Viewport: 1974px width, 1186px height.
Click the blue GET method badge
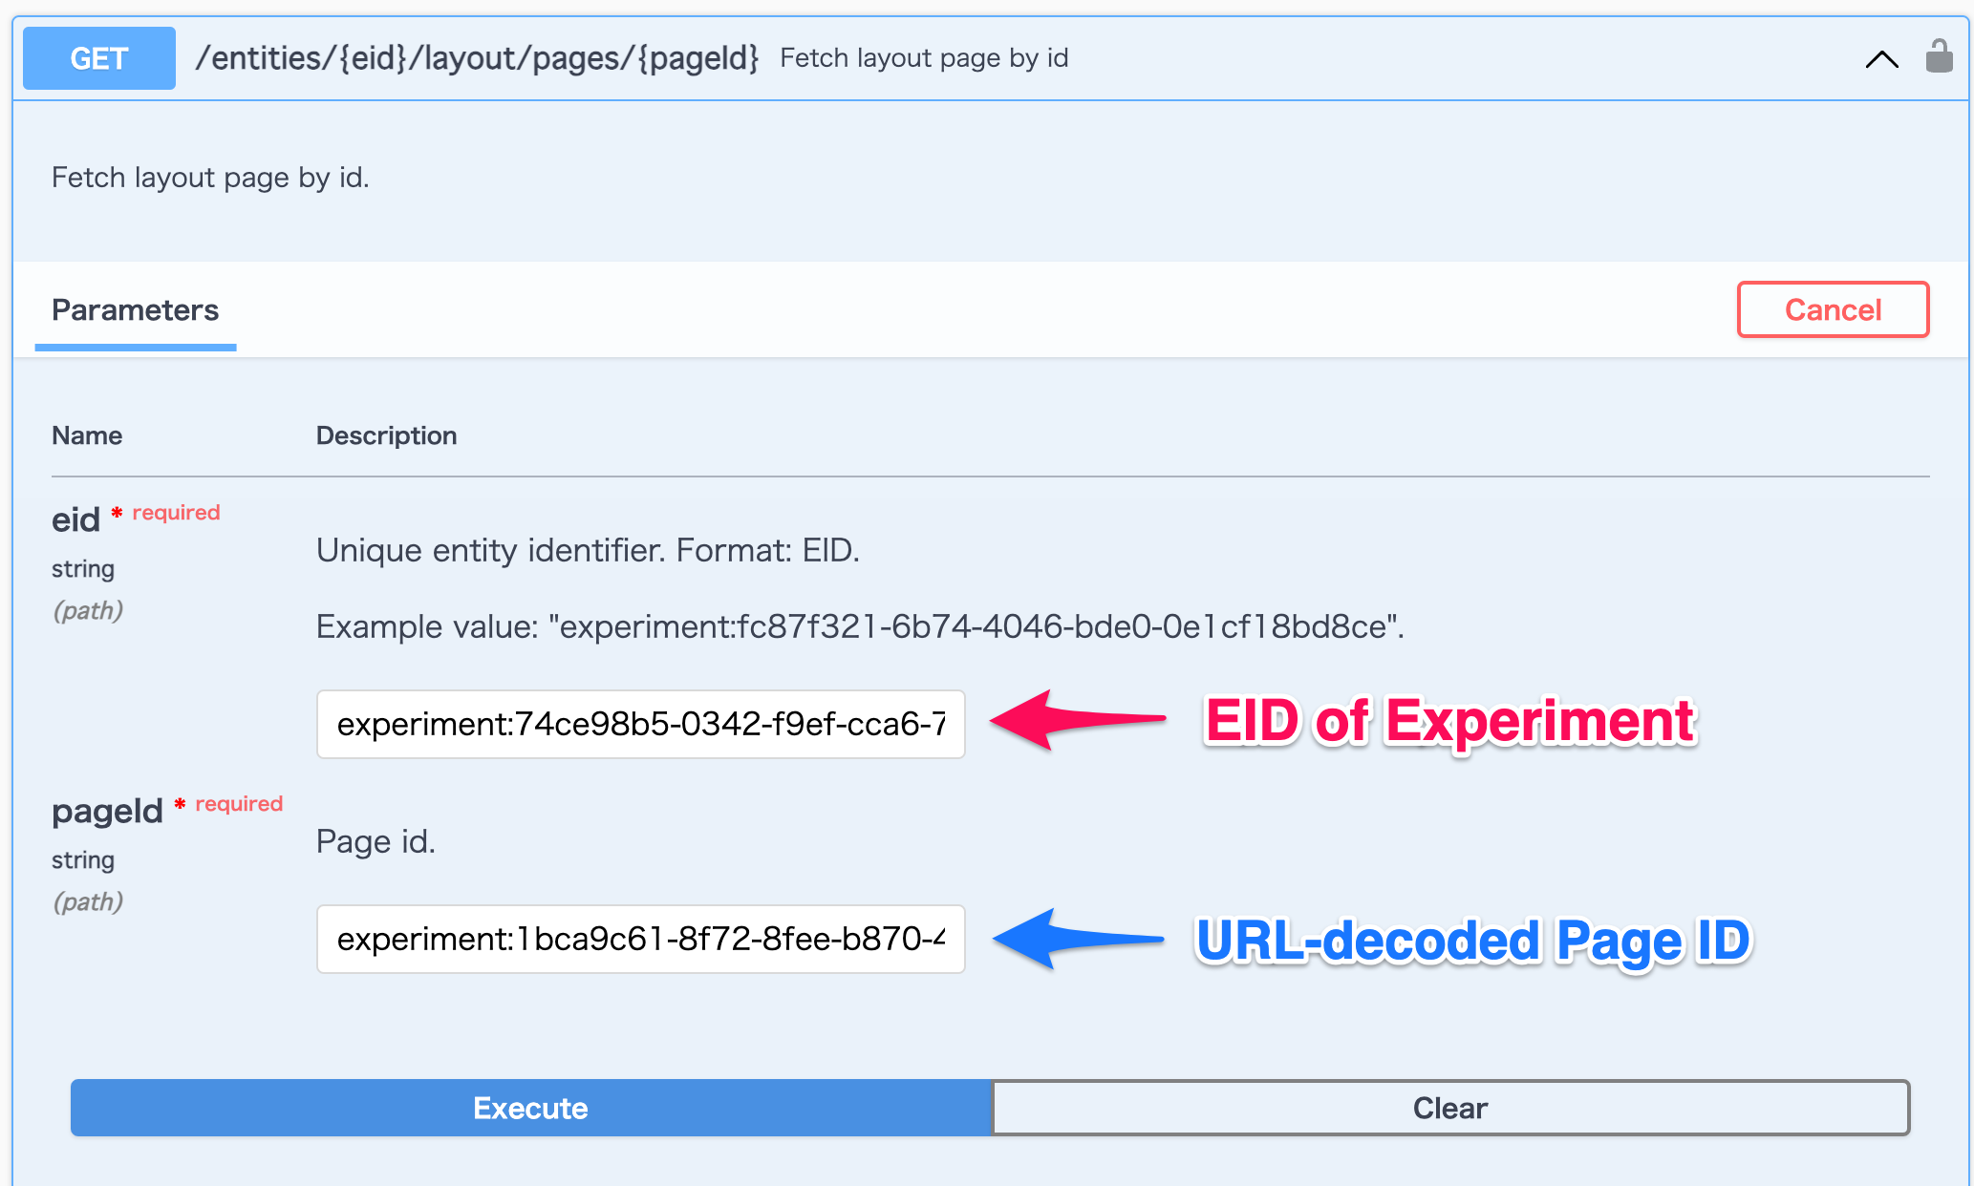pyautogui.click(x=99, y=58)
